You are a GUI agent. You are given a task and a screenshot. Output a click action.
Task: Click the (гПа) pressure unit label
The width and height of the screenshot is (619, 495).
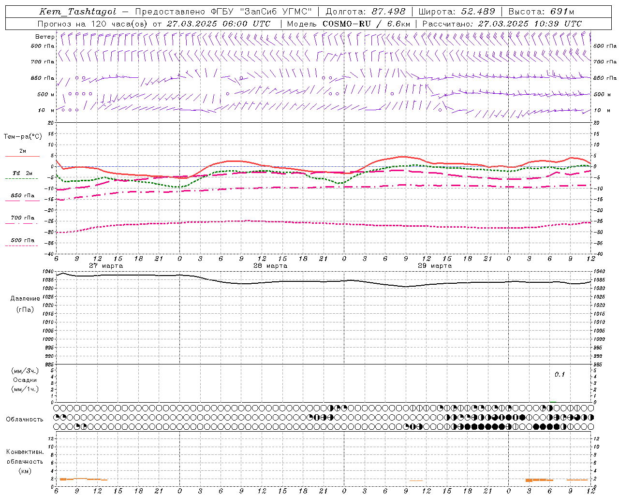(x=25, y=309)
